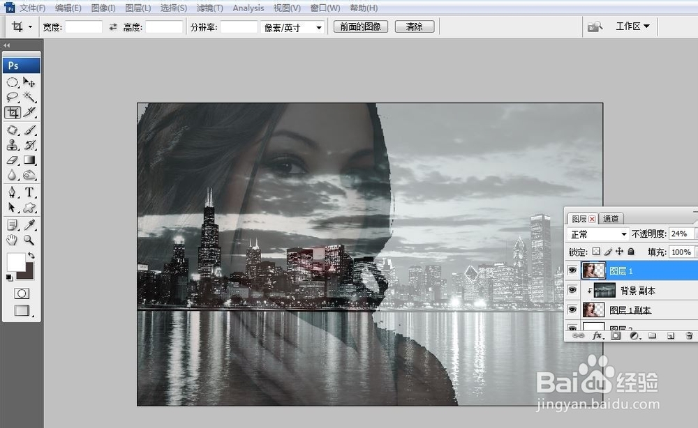Screen dimensions: 698x428
Task: Click the 前面的图像 button
Action: tap(361, 26)
